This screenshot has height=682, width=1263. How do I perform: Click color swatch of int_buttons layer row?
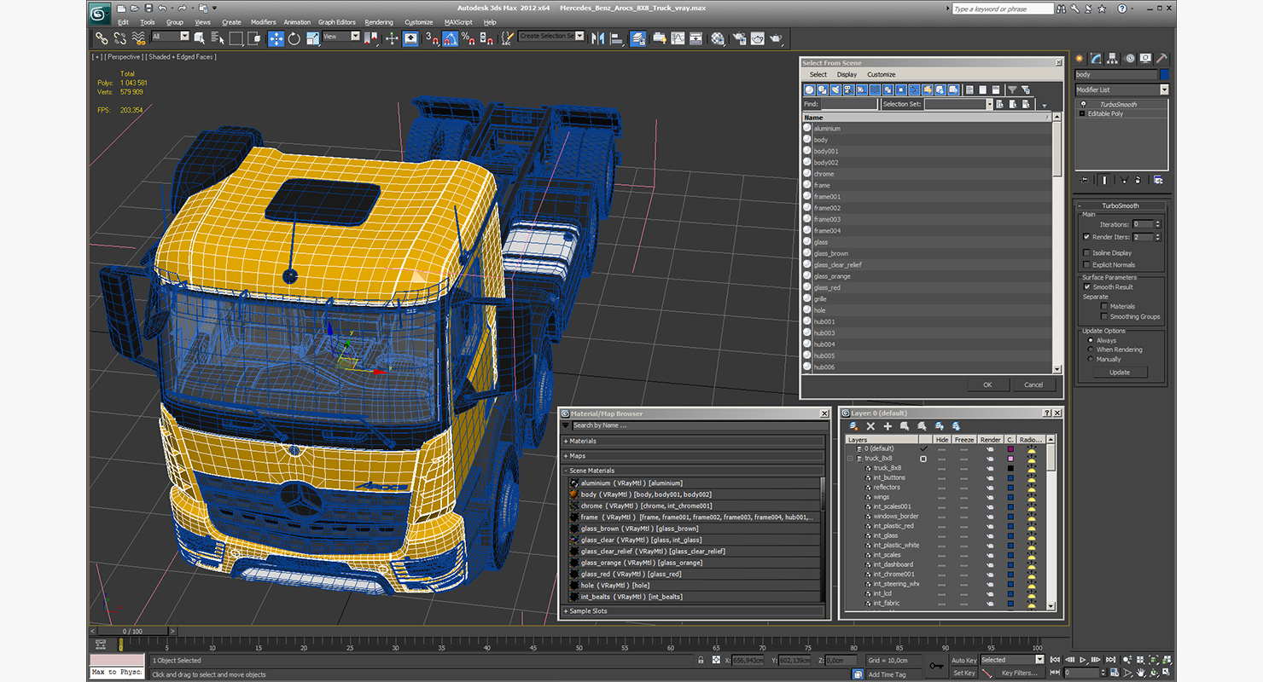pyautogui.click(x=1010, y=478)
